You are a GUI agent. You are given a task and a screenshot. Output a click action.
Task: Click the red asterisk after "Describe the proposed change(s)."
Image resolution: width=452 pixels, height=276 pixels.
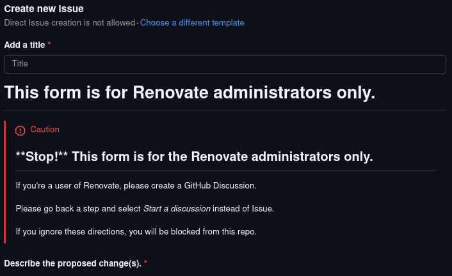click(x=145, y=263)
